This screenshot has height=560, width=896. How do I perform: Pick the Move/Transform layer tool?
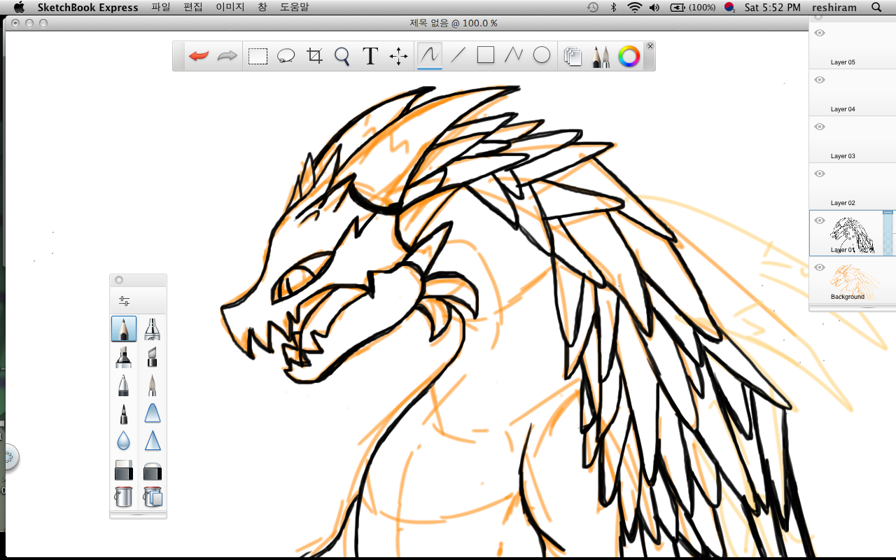tap(398, 56)
